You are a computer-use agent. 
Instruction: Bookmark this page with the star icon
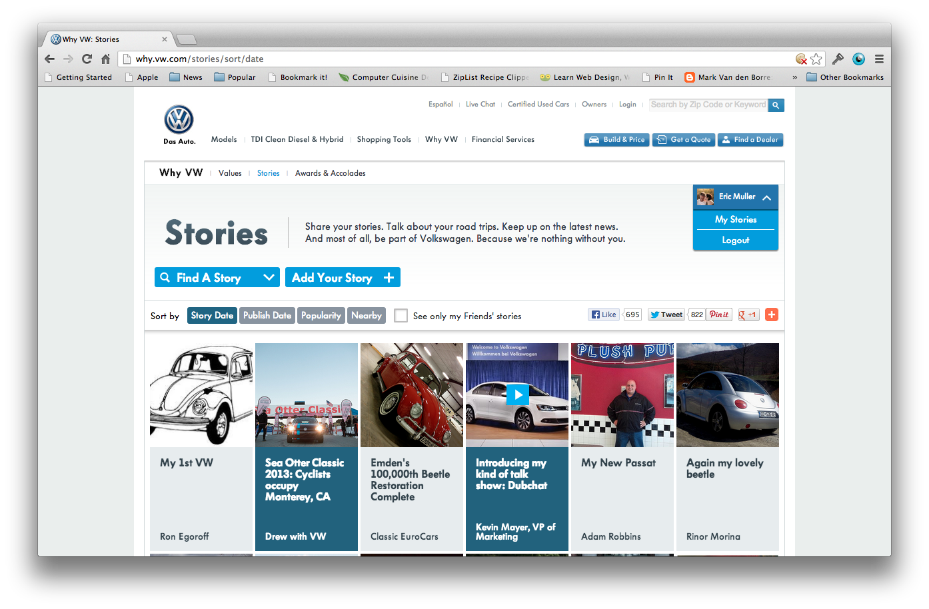click(816, 59)
